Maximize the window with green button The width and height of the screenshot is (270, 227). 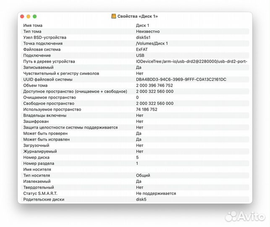(x=34, y=16)
